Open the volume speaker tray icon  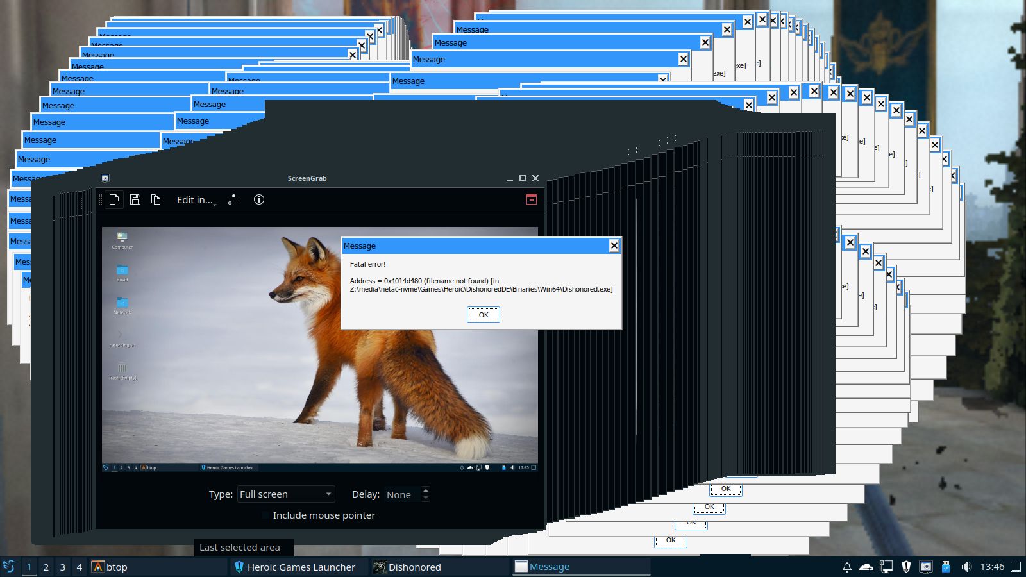966,567
